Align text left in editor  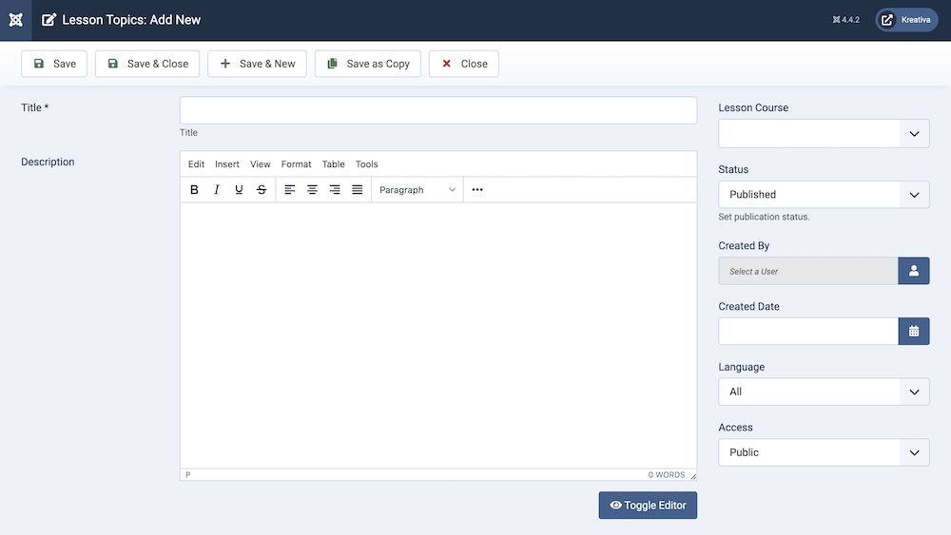290,190
